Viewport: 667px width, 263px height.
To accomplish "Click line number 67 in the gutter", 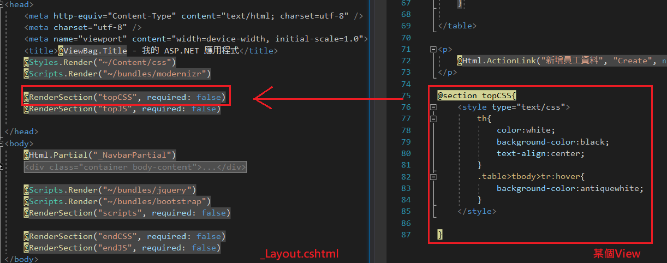I will pos(405,3).
